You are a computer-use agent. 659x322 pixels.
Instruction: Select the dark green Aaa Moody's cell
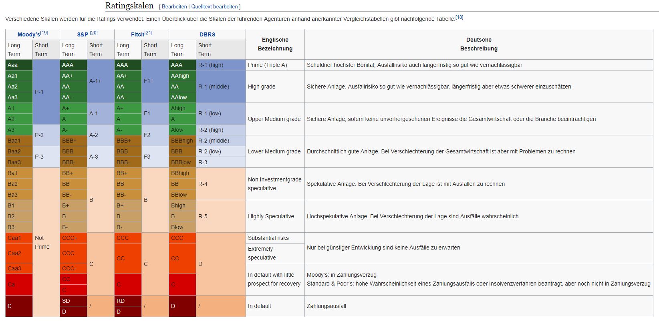19,65
